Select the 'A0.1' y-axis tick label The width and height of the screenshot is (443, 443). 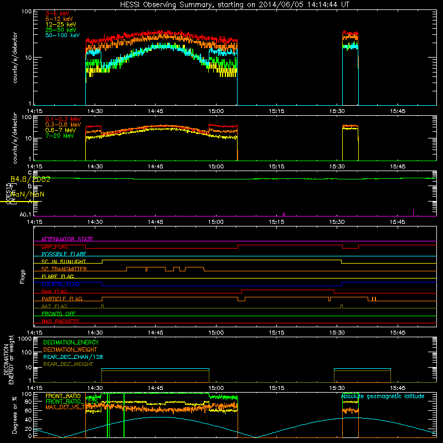25,215
